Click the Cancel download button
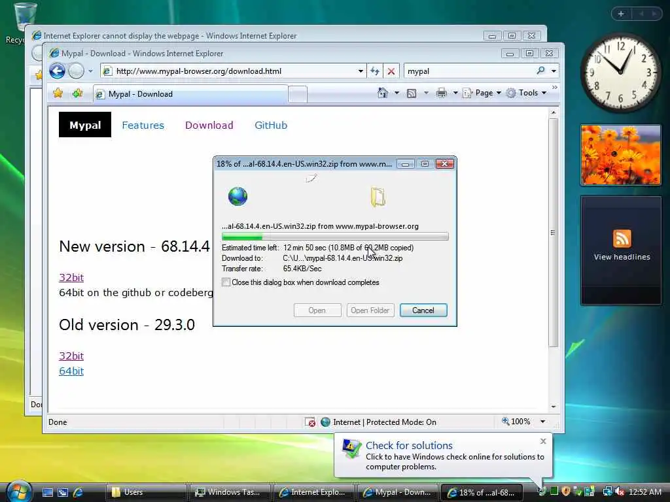This screenshot has height=502, width=670. click(423, 310)
